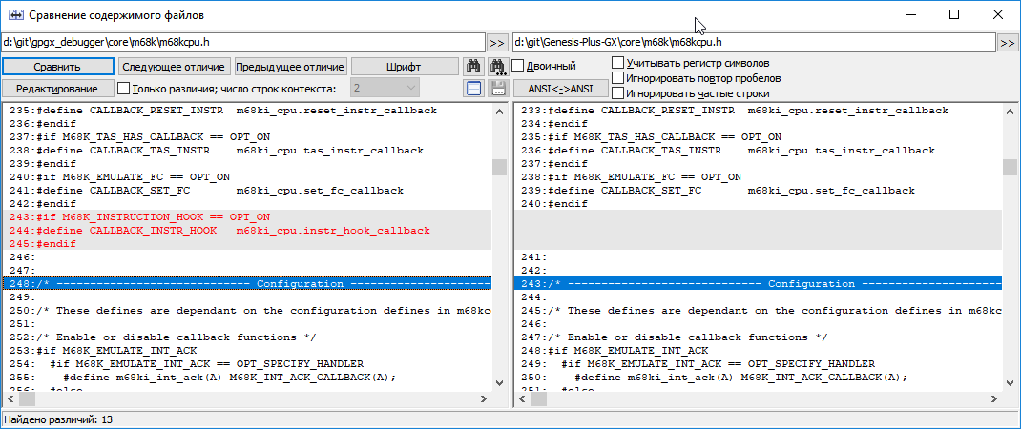
Task: Click the left file path field
Action: [x=243, y=42]
